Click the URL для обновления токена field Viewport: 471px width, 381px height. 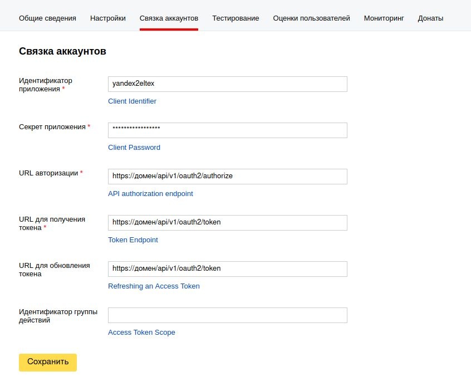click(x=227, y=268)
